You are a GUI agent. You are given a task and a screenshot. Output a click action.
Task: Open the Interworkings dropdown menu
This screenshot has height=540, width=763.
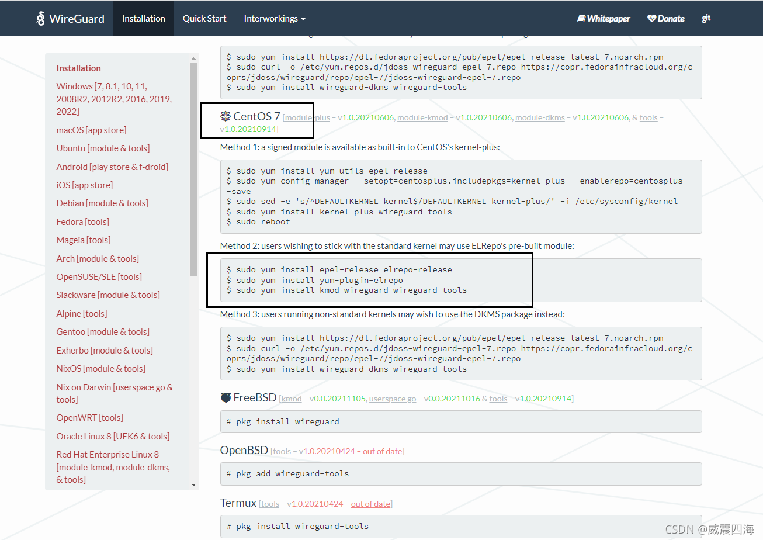275,18
